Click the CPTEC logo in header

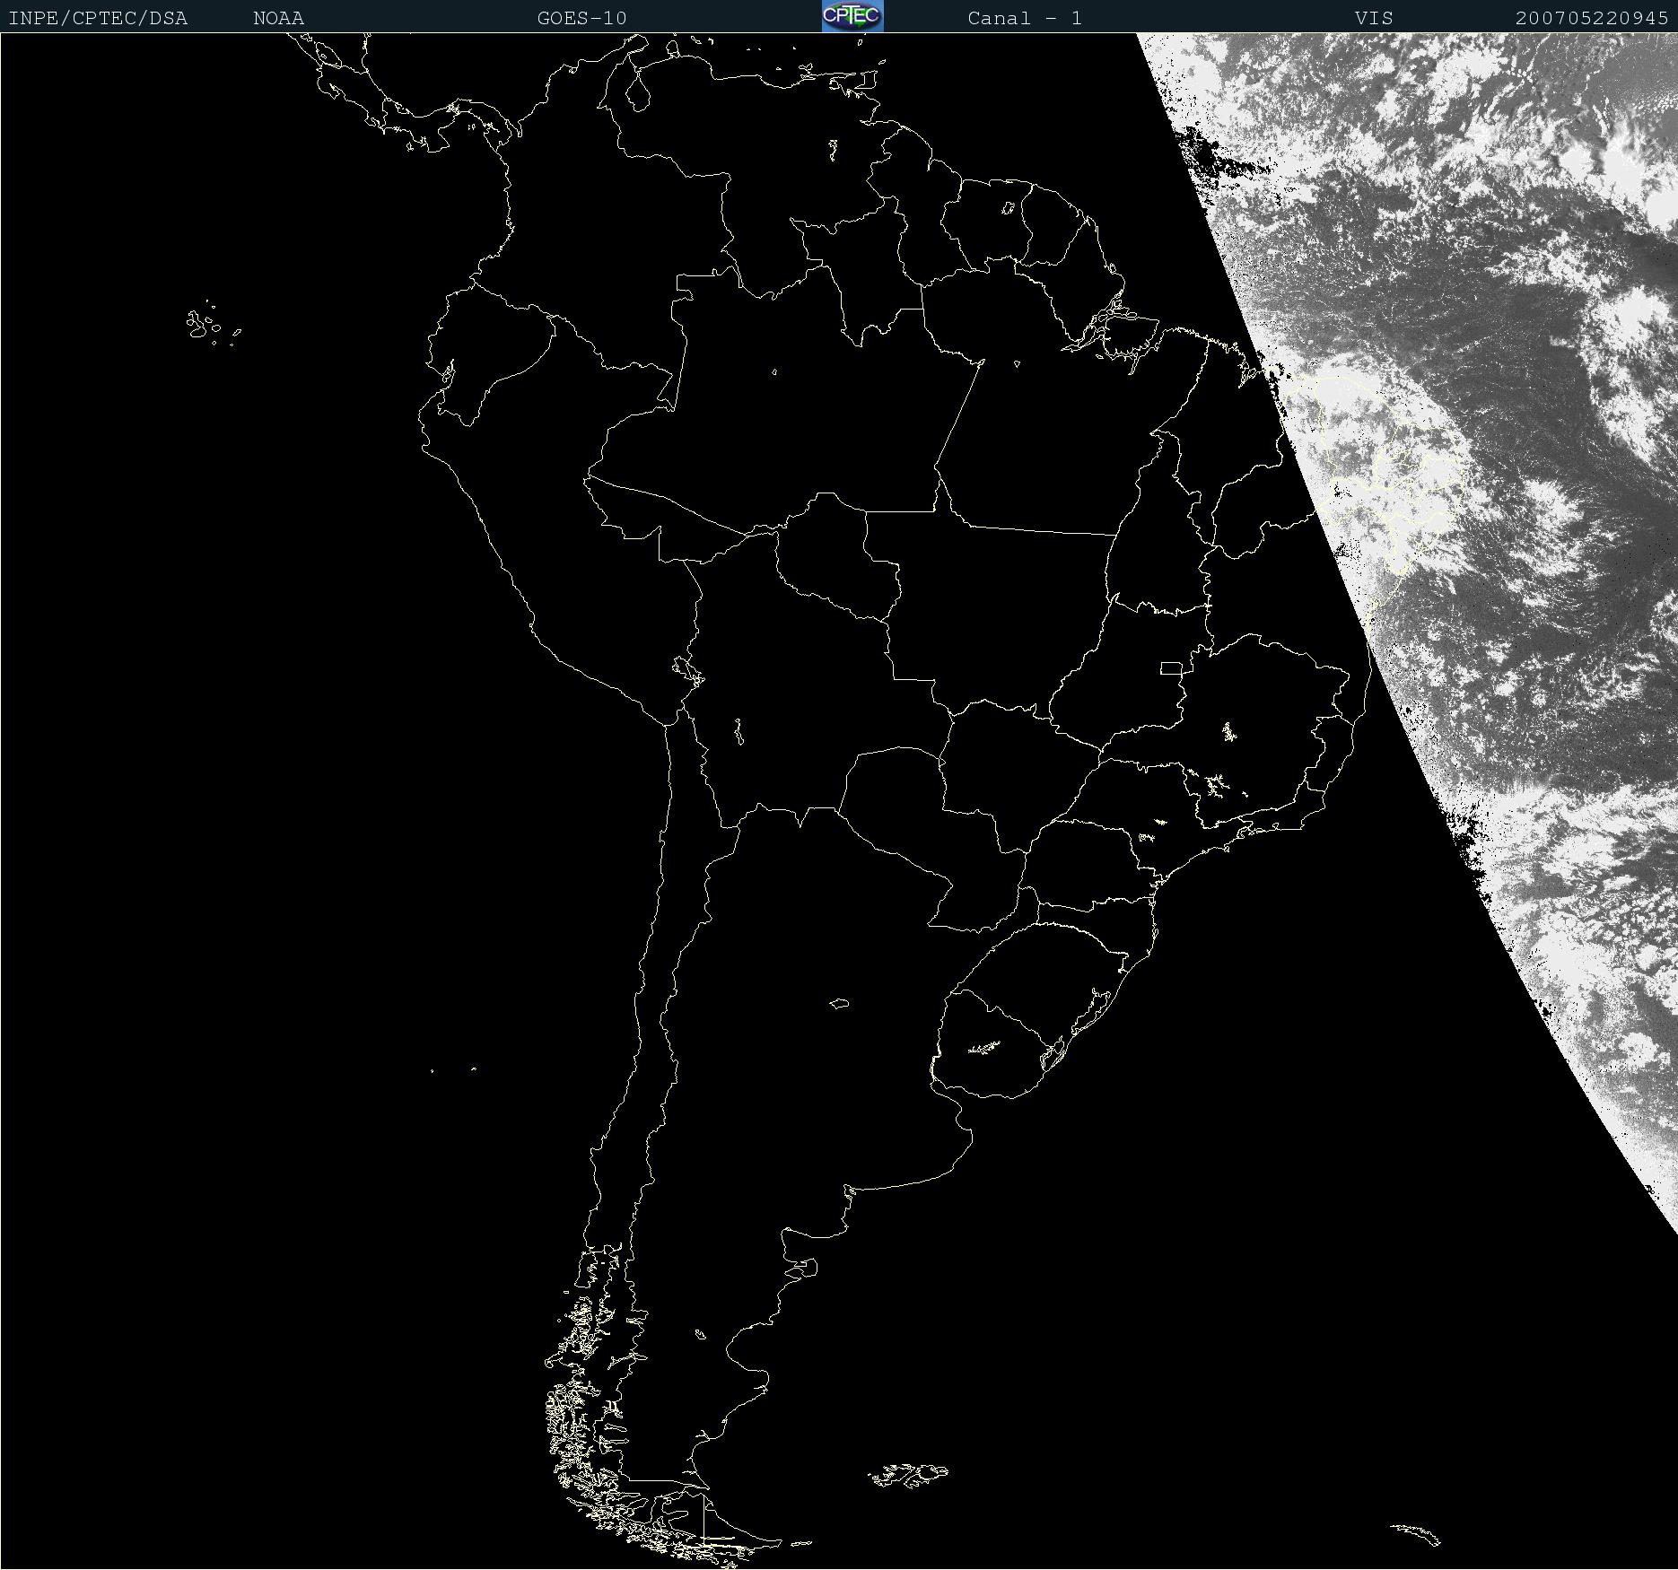[852, 16]
